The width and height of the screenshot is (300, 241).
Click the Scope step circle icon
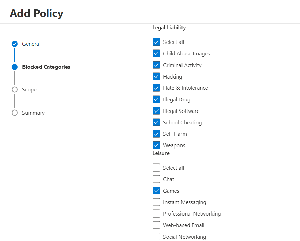pos(15,90)
